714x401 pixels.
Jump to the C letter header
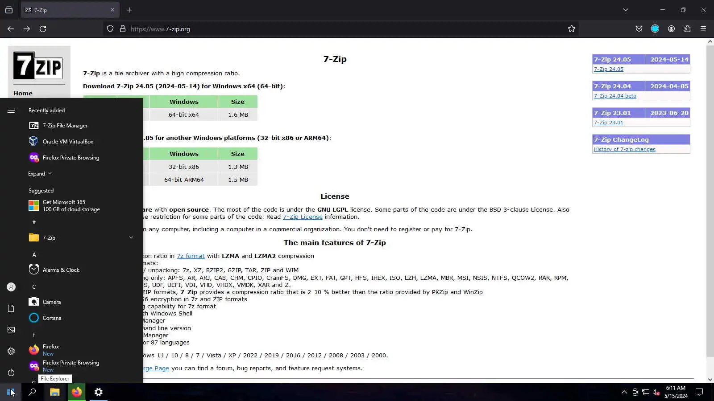34,287
